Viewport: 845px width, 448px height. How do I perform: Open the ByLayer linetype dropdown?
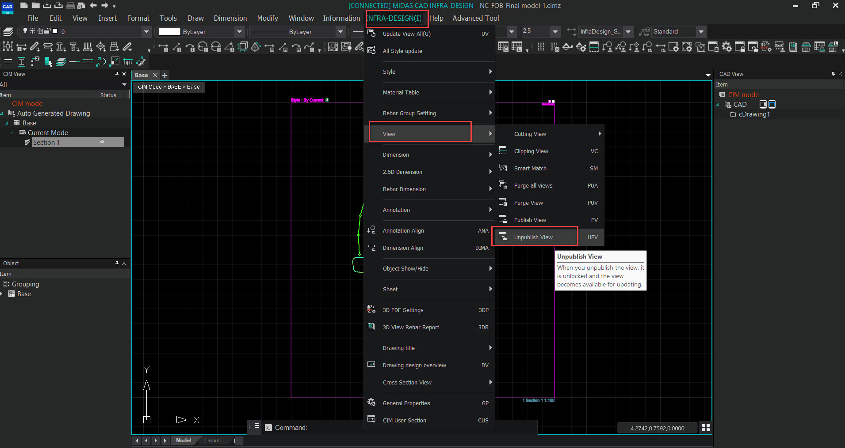click(x=340, y=31)
